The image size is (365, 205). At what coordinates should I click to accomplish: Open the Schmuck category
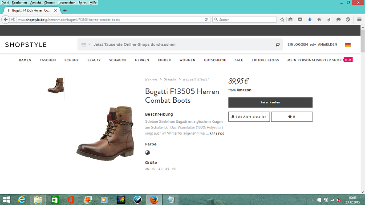(118, 60)
